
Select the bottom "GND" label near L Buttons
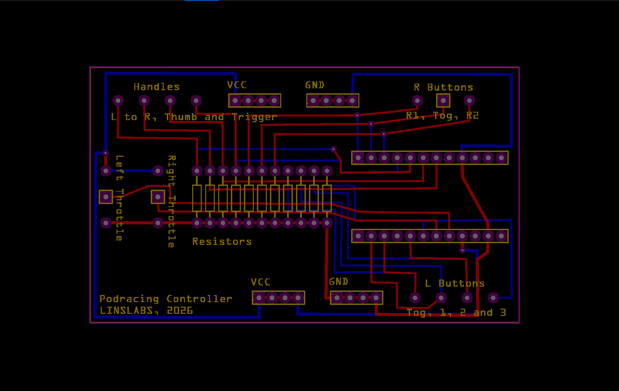click(338, 282)
